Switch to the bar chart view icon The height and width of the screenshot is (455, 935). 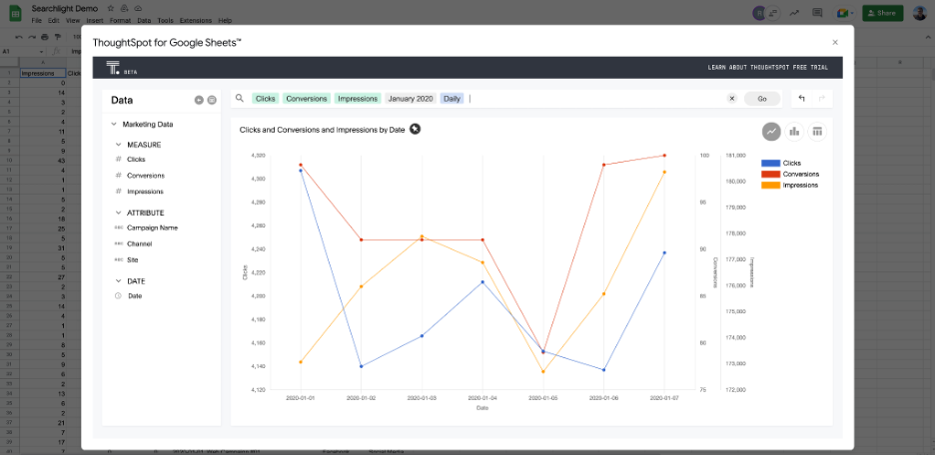[794, 132]
